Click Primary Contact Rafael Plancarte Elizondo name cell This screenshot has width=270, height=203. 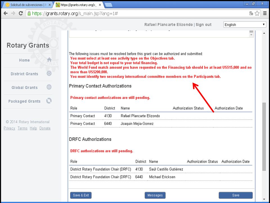click(x=140, y=116)
